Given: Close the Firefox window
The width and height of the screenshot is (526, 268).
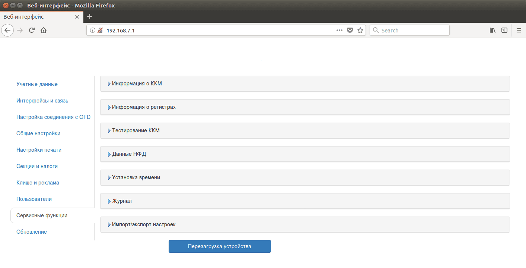Looking at the screenshot, I should pos(6,5).
